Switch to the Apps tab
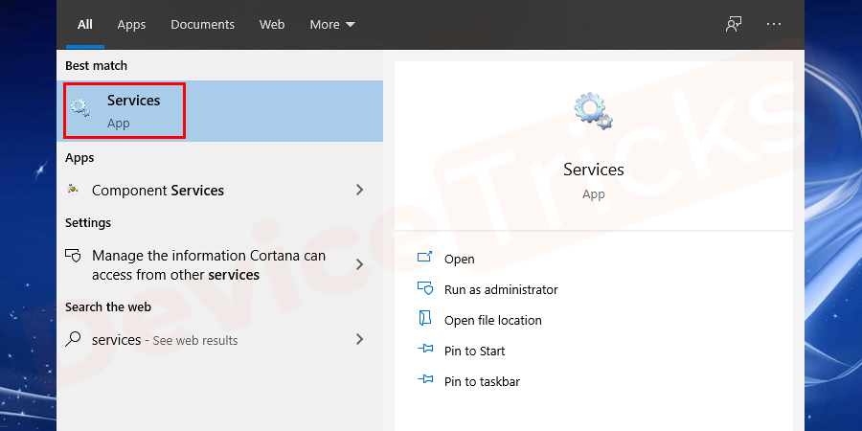 tap(131, 25)
